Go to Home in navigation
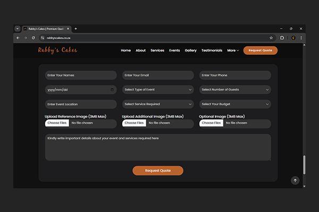The height and width of the screenshot is (212, 319). click(125, 50)
